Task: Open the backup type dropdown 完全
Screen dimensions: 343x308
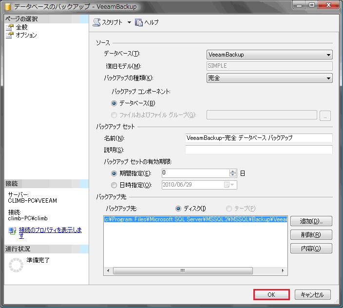Action: click(269, 78)
